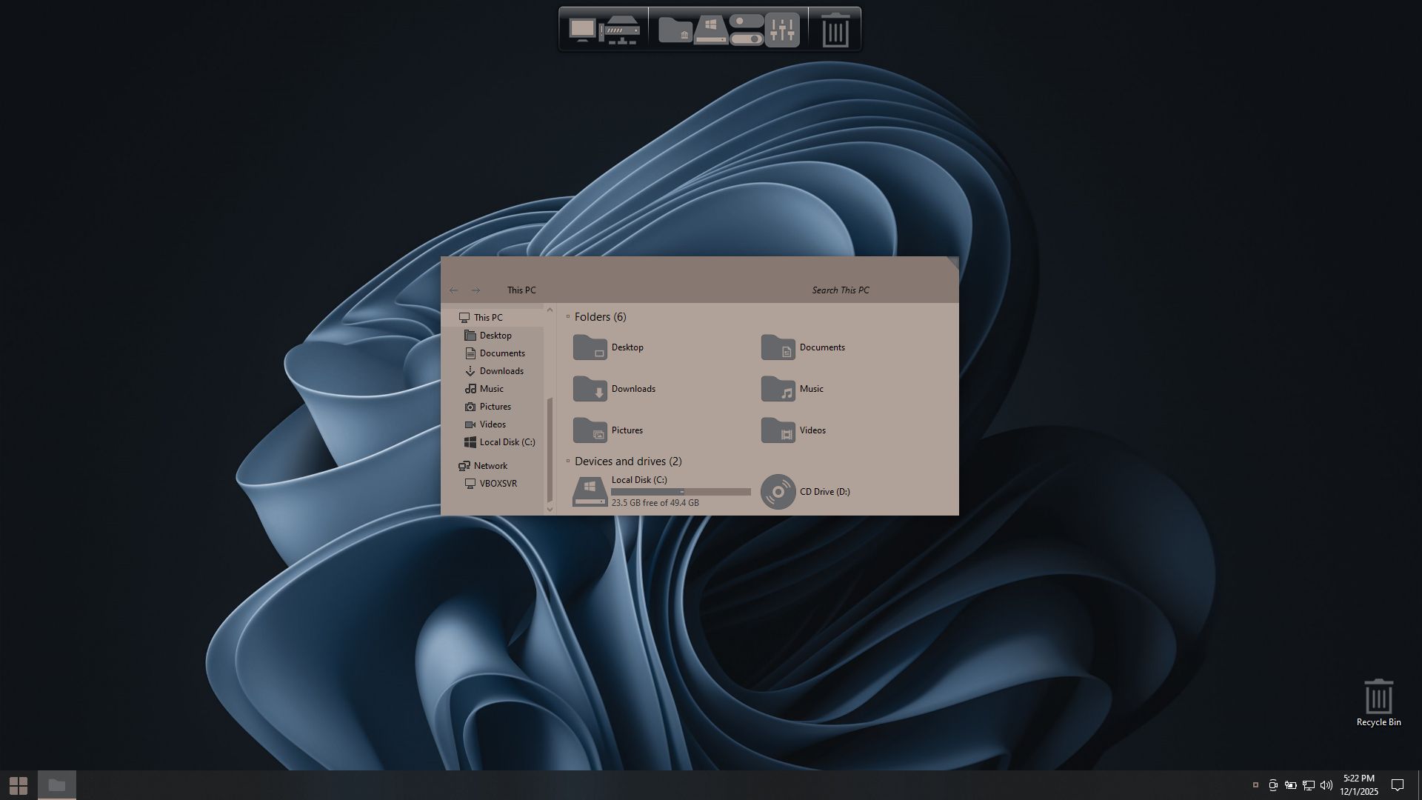The image size is (1422, 800).
Task: Select Downloads in the navigation sidebar
Action: (x=501, y=371)
